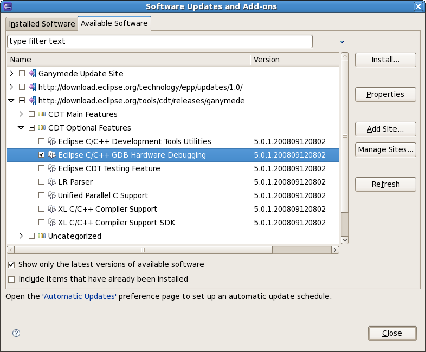The image size is (426, 352).
Task: Switch to the Installed Software tab
Action: 42,24
